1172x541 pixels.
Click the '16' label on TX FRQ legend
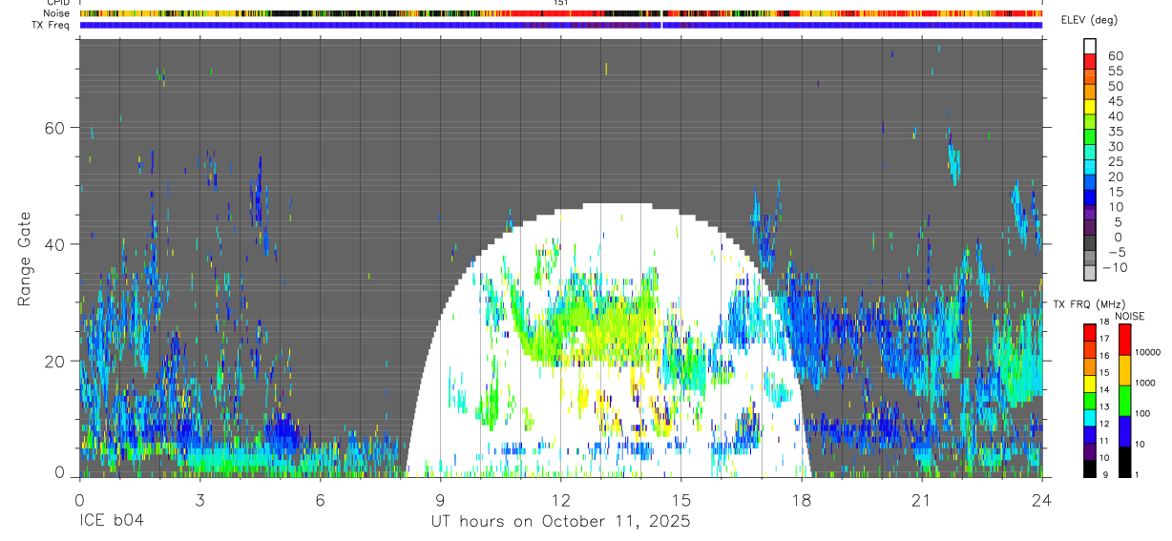click(x=1104, y=356)
